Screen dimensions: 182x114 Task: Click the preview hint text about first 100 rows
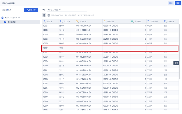[x=73, y=15]
